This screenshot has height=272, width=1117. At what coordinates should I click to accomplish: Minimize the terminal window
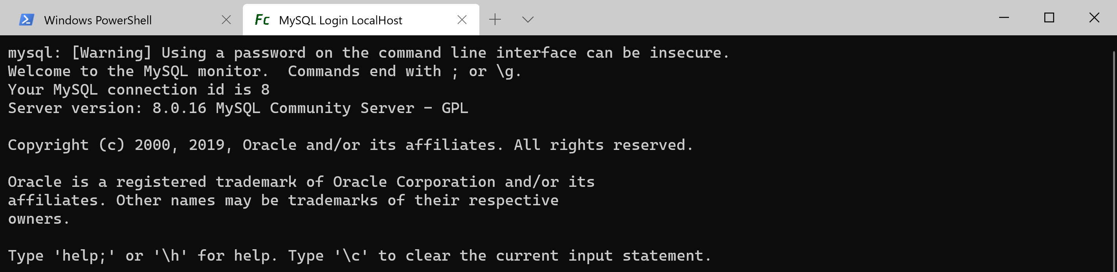(x=1004, y=18)
